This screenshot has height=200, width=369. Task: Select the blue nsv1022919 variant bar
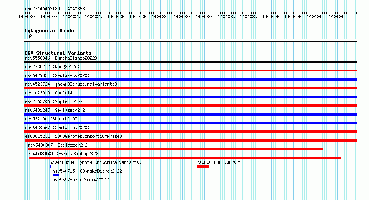click(x=191, y=97)
